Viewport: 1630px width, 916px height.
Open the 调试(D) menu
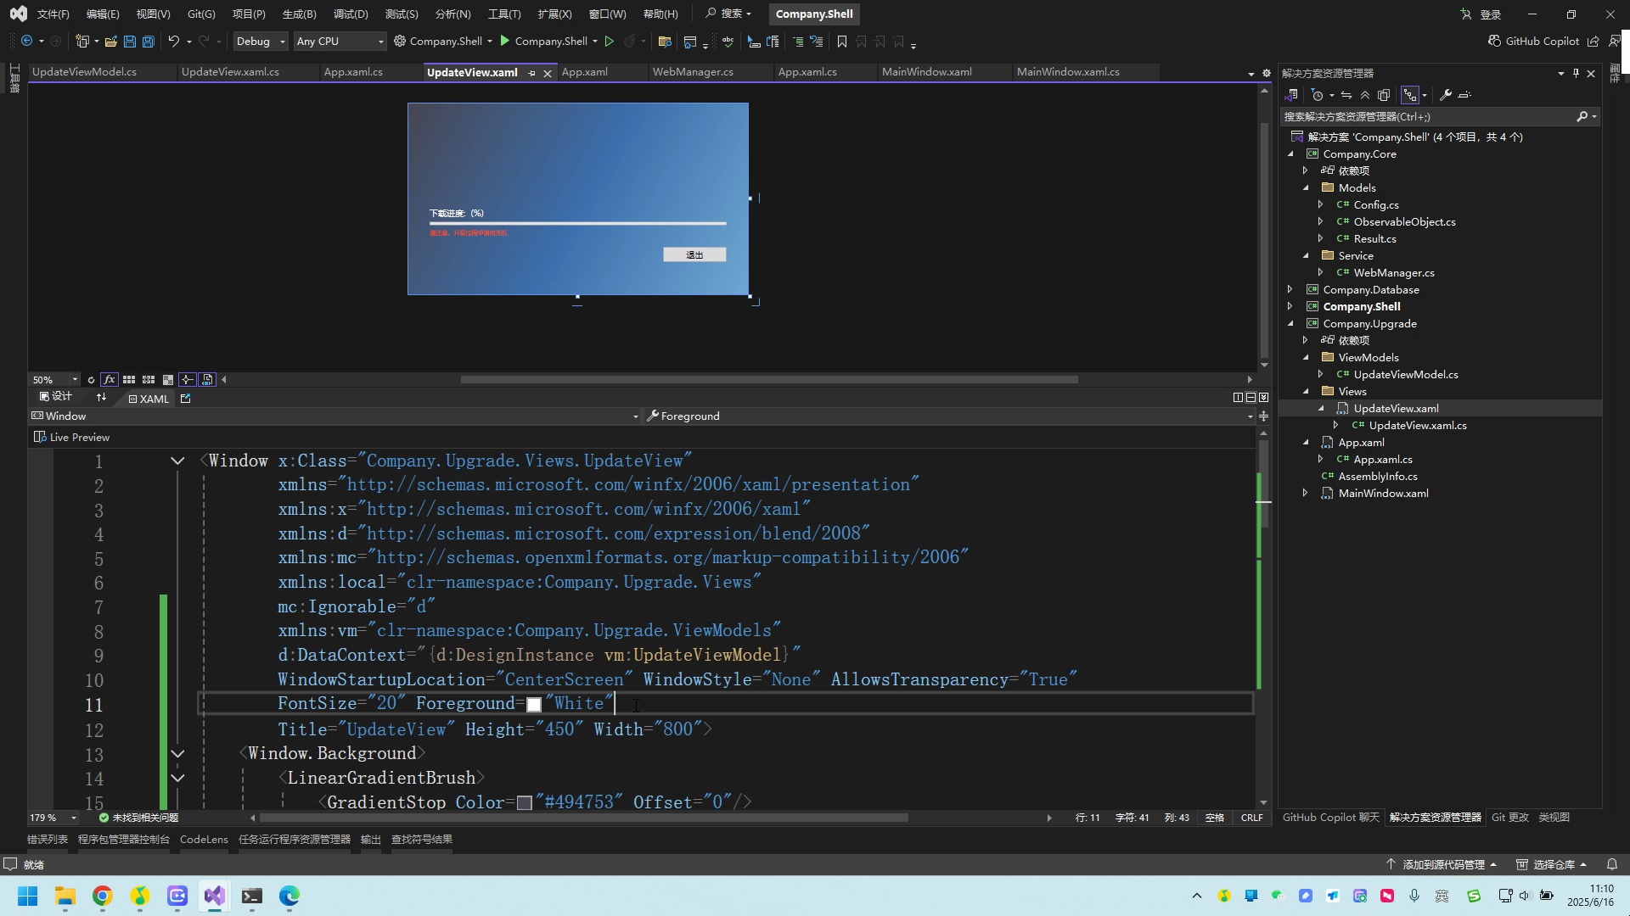point(351,14)
